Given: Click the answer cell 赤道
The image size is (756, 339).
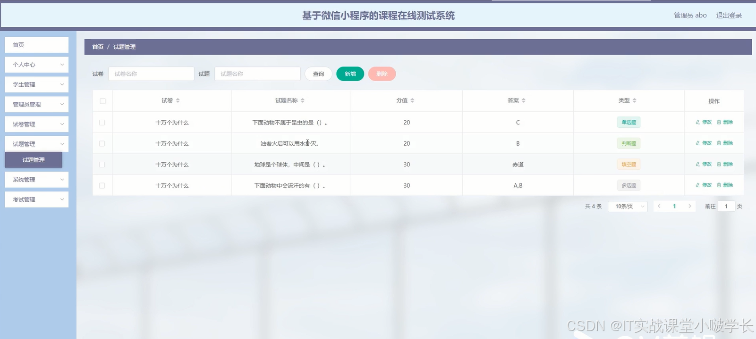Looking at the screenshot, I should pyautogui.click(x=518, y=165).
